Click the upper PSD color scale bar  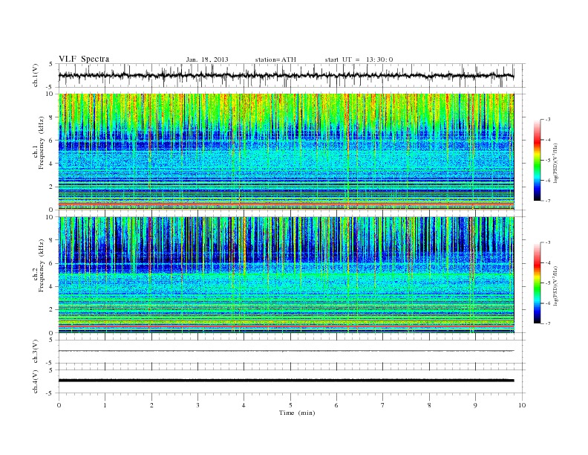[x=537, y=160]
